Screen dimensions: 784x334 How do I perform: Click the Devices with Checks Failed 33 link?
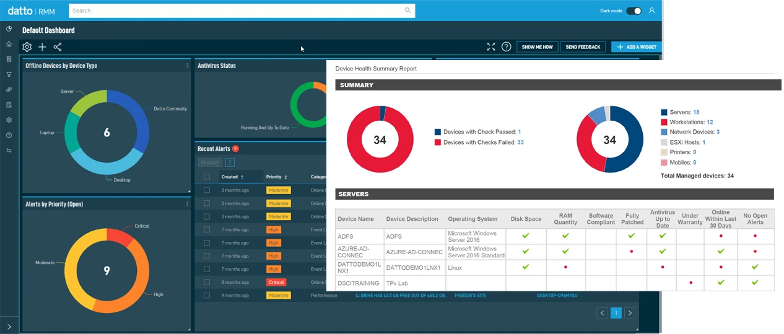coord(520,142)
